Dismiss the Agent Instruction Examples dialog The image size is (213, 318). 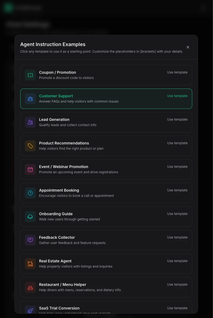tap(188, 47)
